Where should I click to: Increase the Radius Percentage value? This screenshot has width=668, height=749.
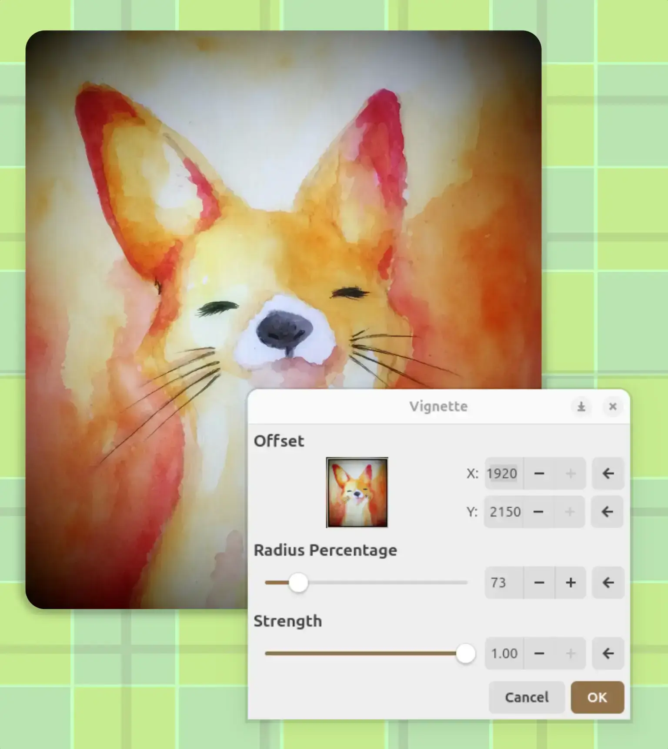click(571, 583)
